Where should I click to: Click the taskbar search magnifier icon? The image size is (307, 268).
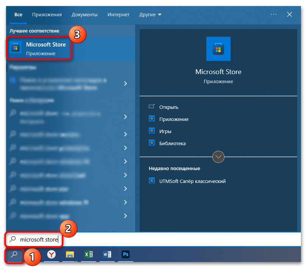(x=14, y=254)
